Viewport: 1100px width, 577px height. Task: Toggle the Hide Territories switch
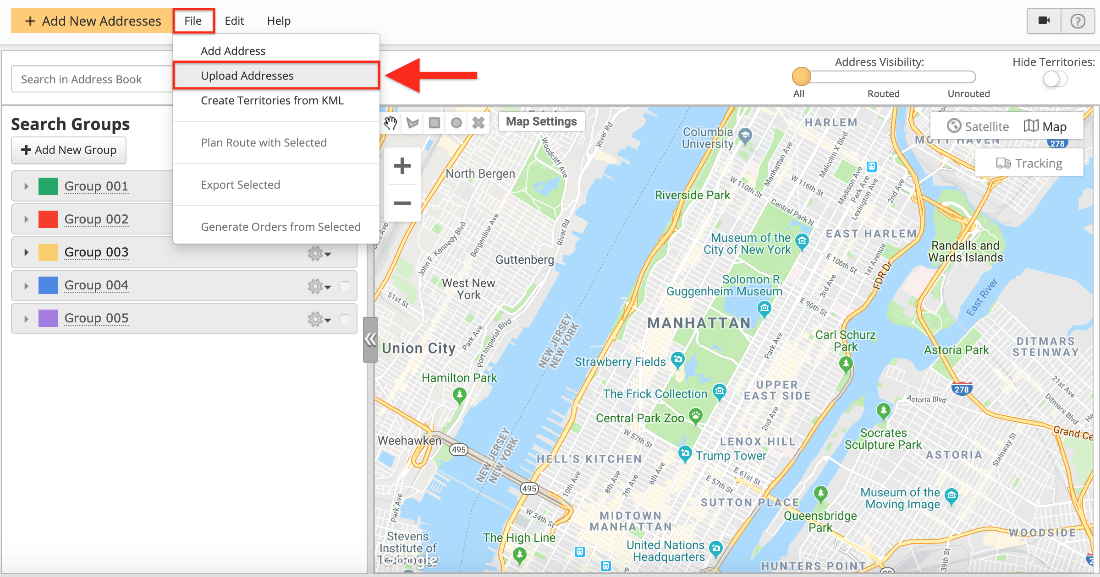1055,79
